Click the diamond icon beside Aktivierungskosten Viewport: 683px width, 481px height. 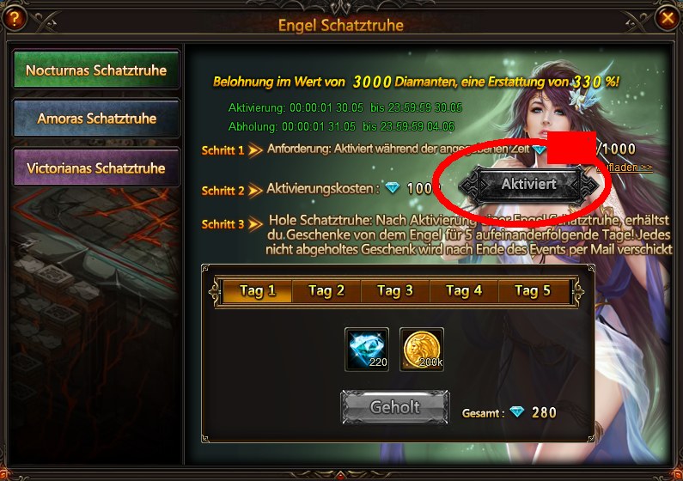(x=392, y=187)
